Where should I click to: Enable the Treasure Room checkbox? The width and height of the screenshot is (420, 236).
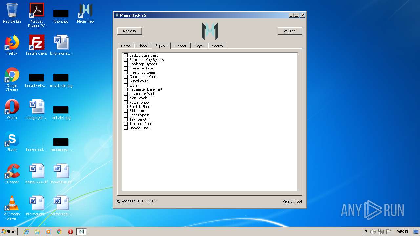[x=125, y=124]
